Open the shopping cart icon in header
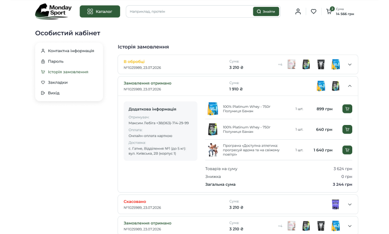The image size is (389, 234). [x=329, y=11]
